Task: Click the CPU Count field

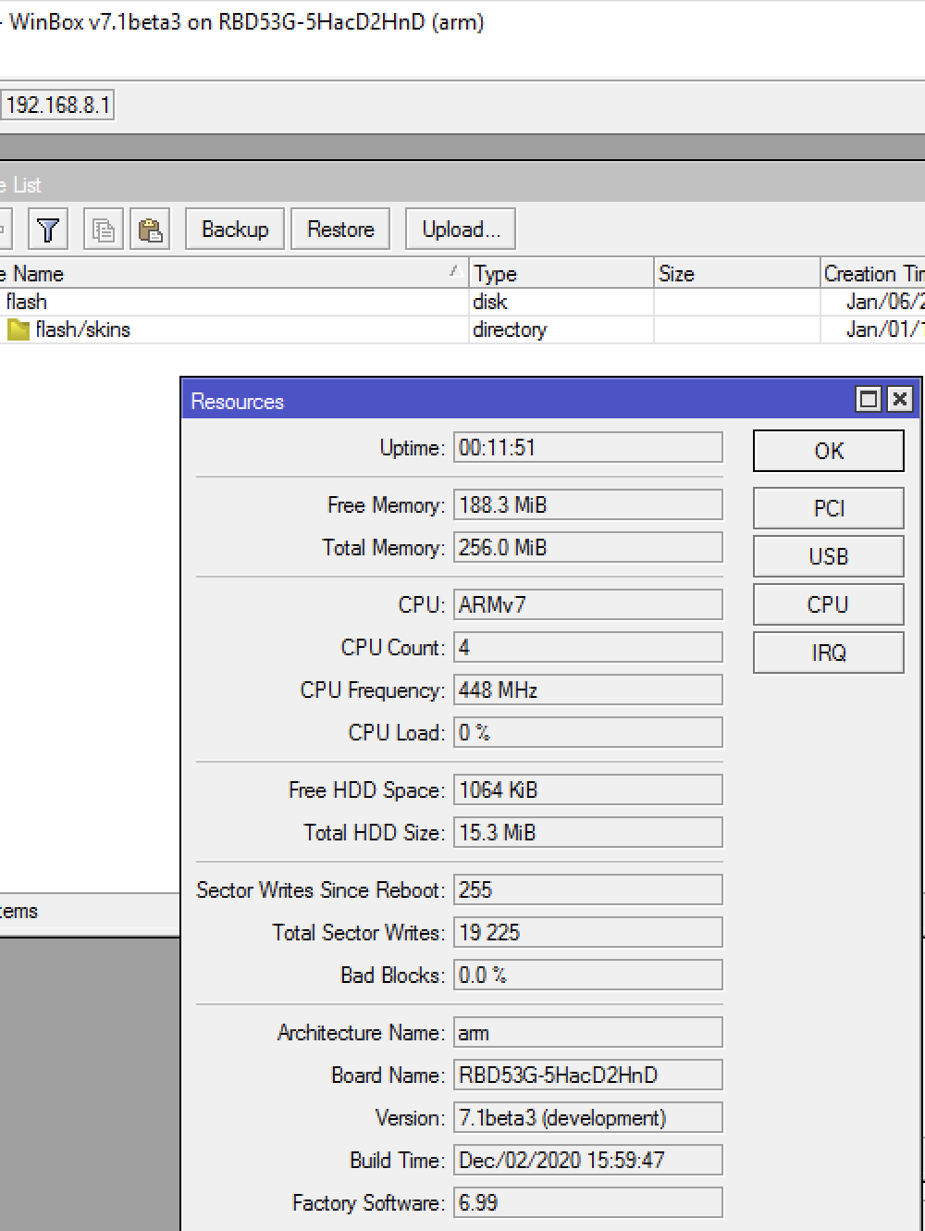Action: click(x=588, y=648)
